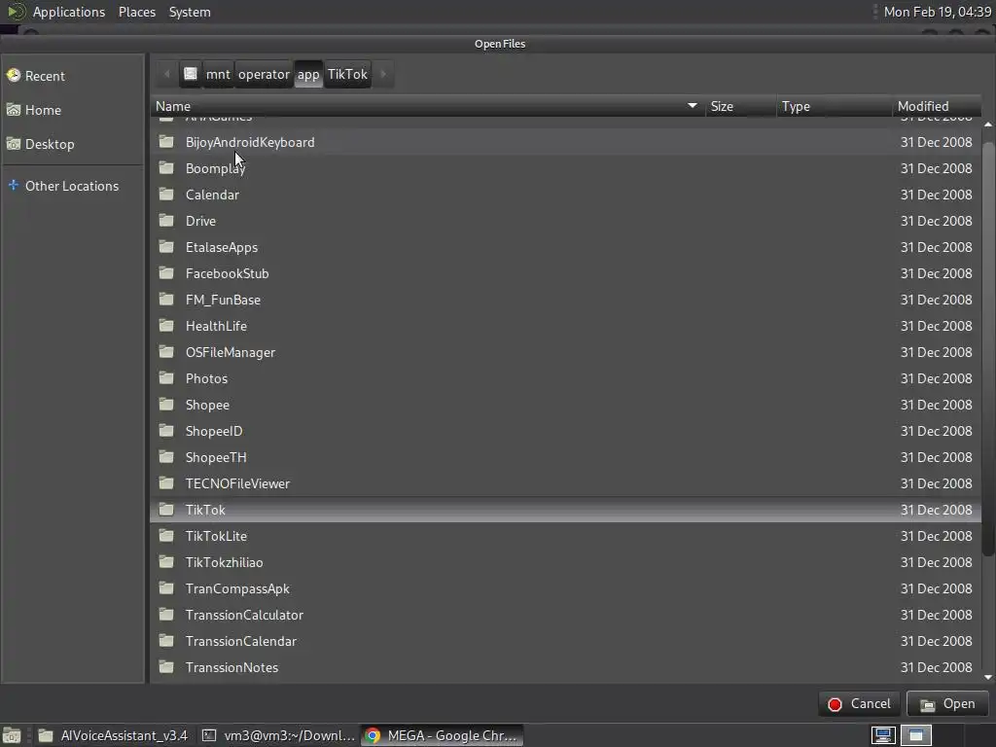The width and height of the screenshot is (996, 747).
Task: Click the path bar back arrow
Action: pos(167,74)
